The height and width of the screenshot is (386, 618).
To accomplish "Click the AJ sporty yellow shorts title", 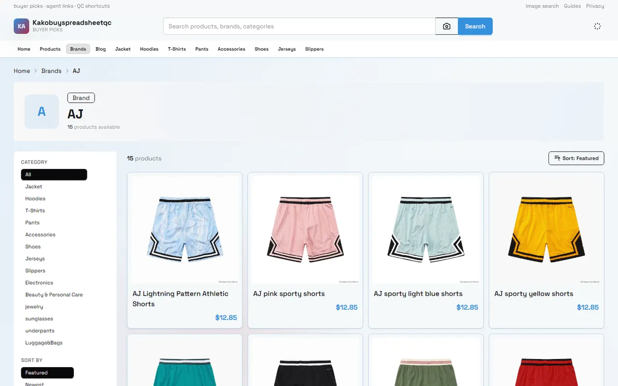I will coord(534,294).
